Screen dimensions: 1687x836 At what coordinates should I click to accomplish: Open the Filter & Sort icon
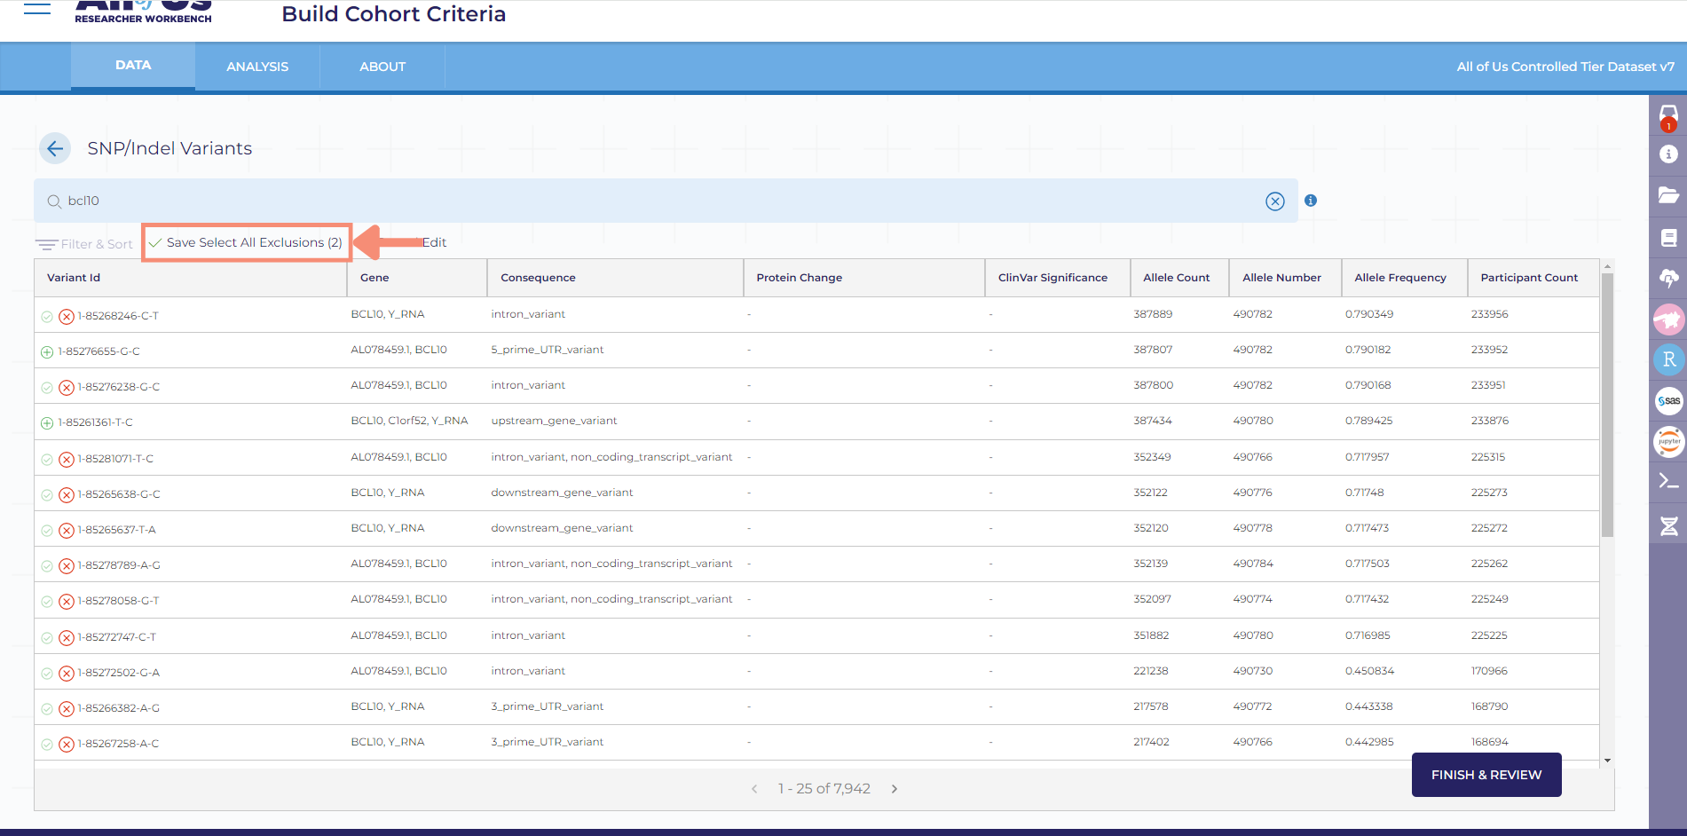(x=46, y=244)
